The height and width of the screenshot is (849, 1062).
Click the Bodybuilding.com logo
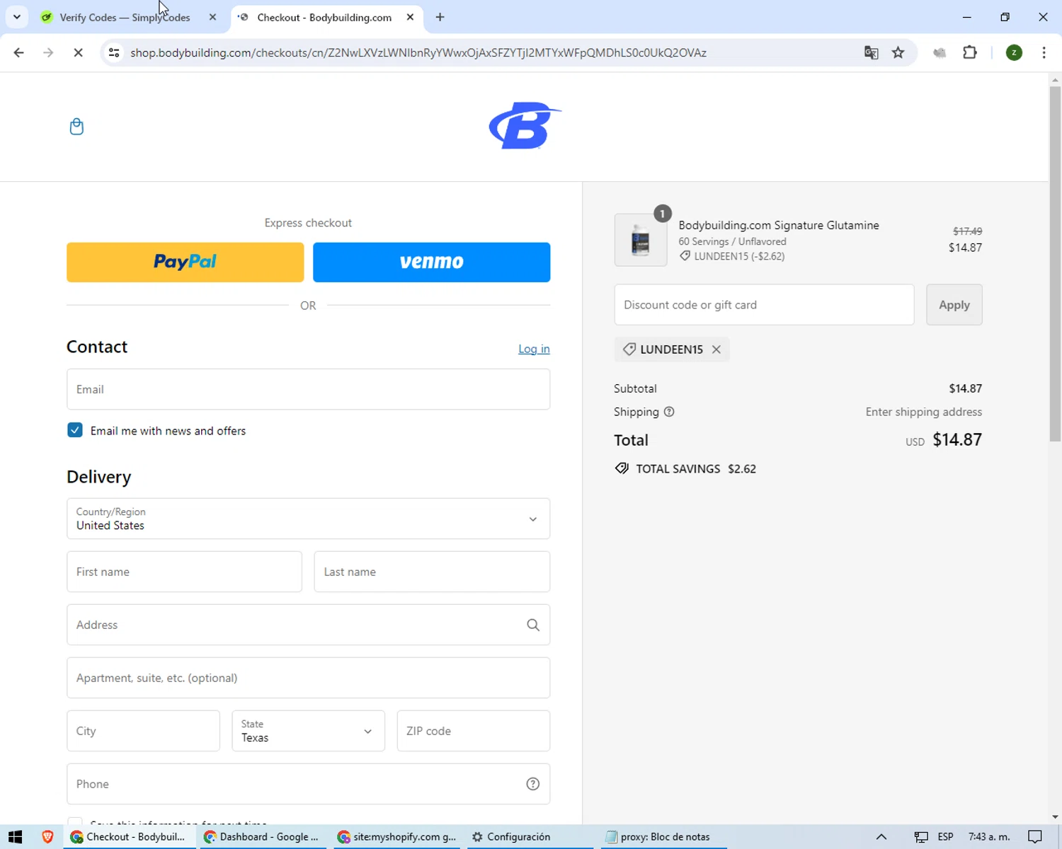(x=525, y=126)
